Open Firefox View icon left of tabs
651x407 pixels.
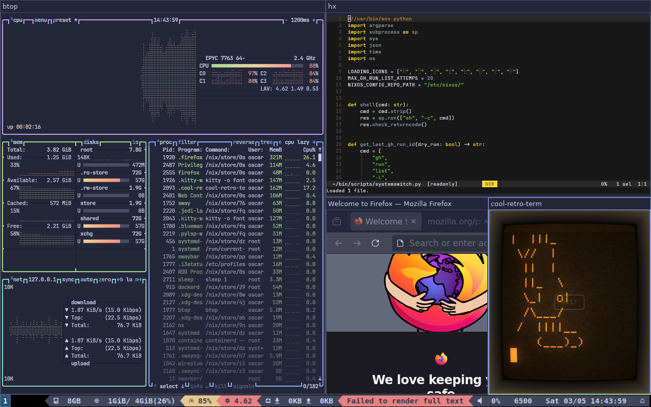tap(336, 221)
